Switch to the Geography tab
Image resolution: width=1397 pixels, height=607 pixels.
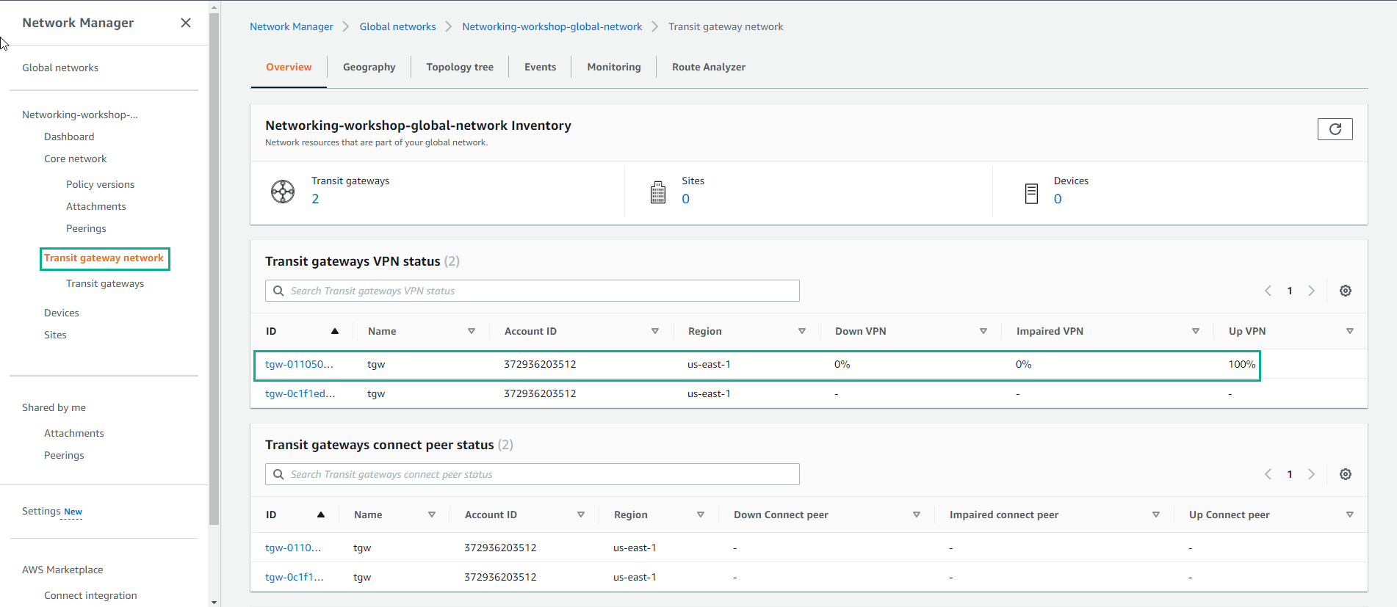coord(369,67)
